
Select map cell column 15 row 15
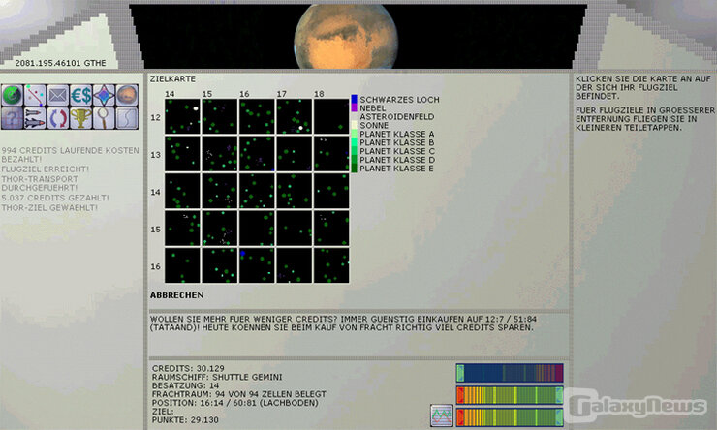pos(220,228)
